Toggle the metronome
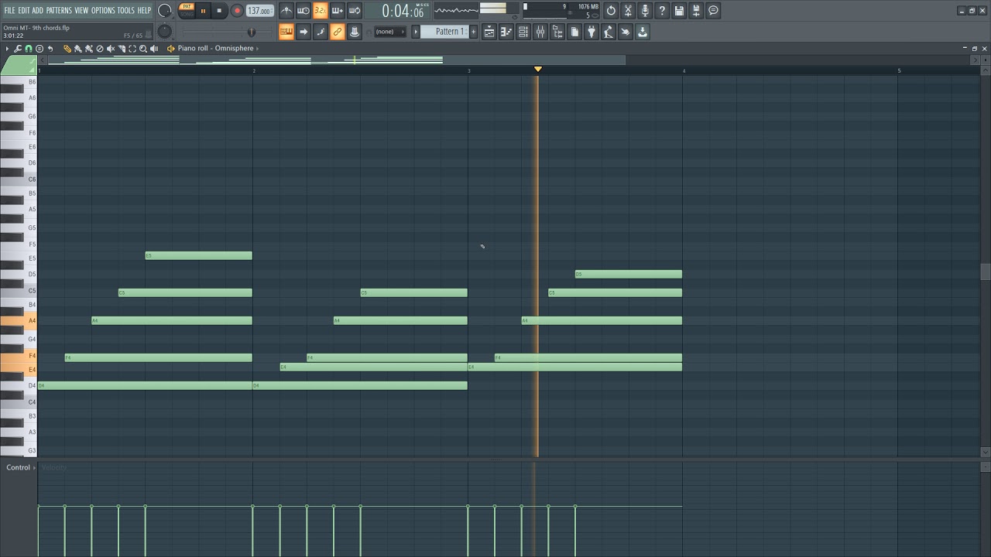Screen dimensions: 991x557 (x=286, y=11)
